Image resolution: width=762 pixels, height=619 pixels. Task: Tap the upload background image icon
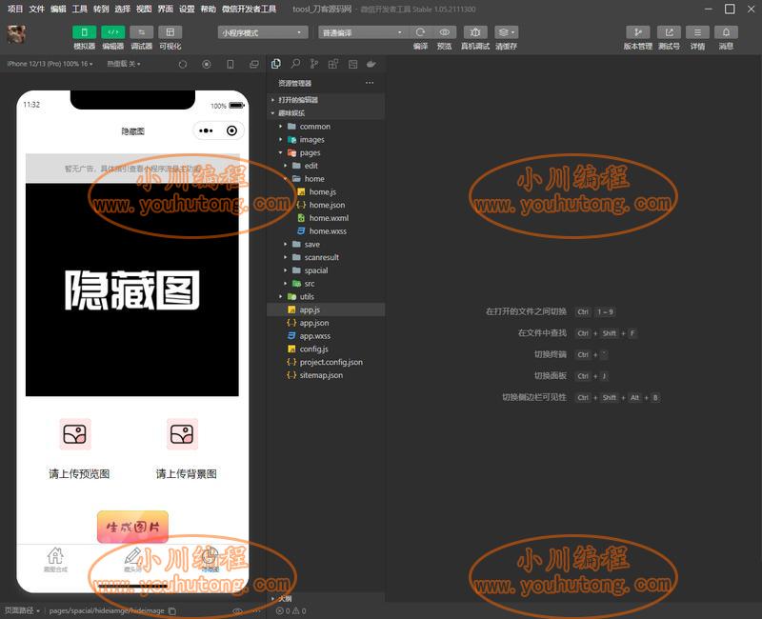[x=182, y=434]
